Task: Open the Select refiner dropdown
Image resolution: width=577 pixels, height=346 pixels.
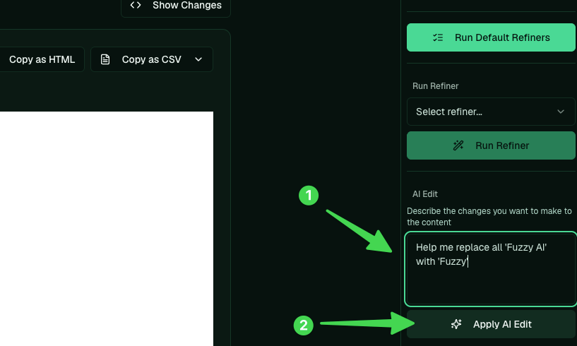Action: coord(491,112)
